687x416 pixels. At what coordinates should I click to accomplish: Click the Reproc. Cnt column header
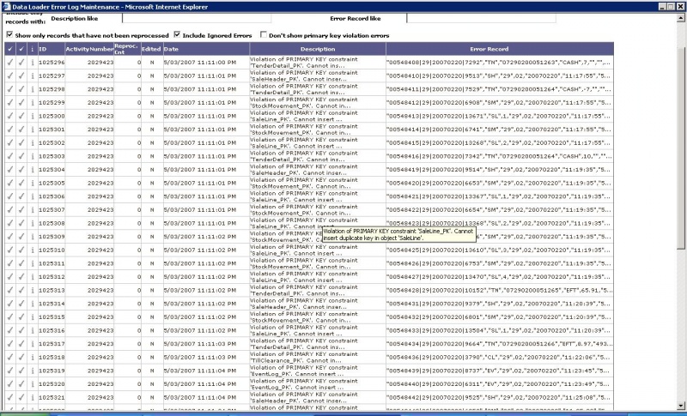click(x=126, y=49)
